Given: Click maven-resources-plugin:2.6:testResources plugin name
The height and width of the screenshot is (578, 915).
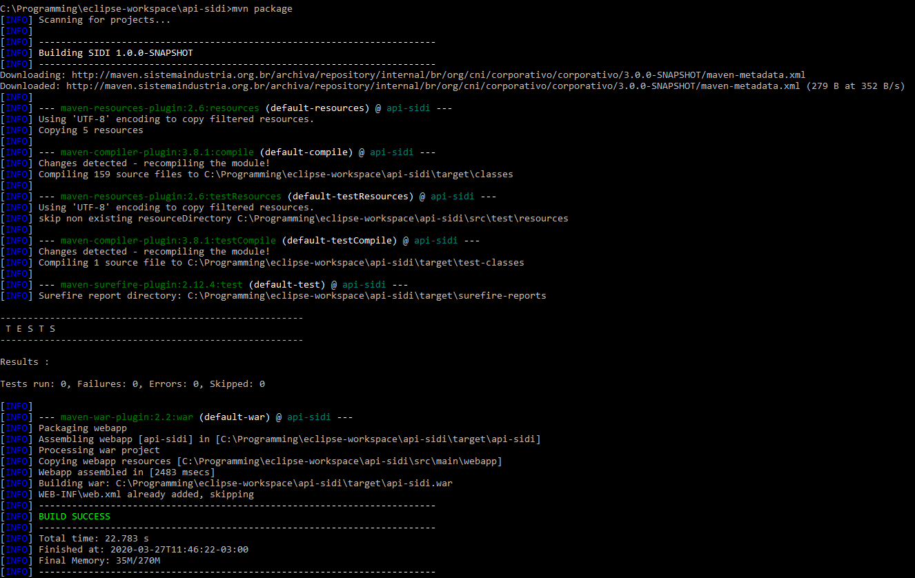Looking at the screenshot, I should point(170,196).
